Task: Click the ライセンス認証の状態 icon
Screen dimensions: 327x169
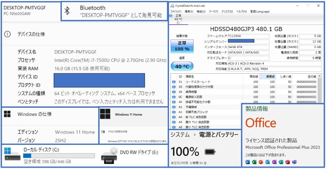Action: pyautogui.click(x=103, y=132)
